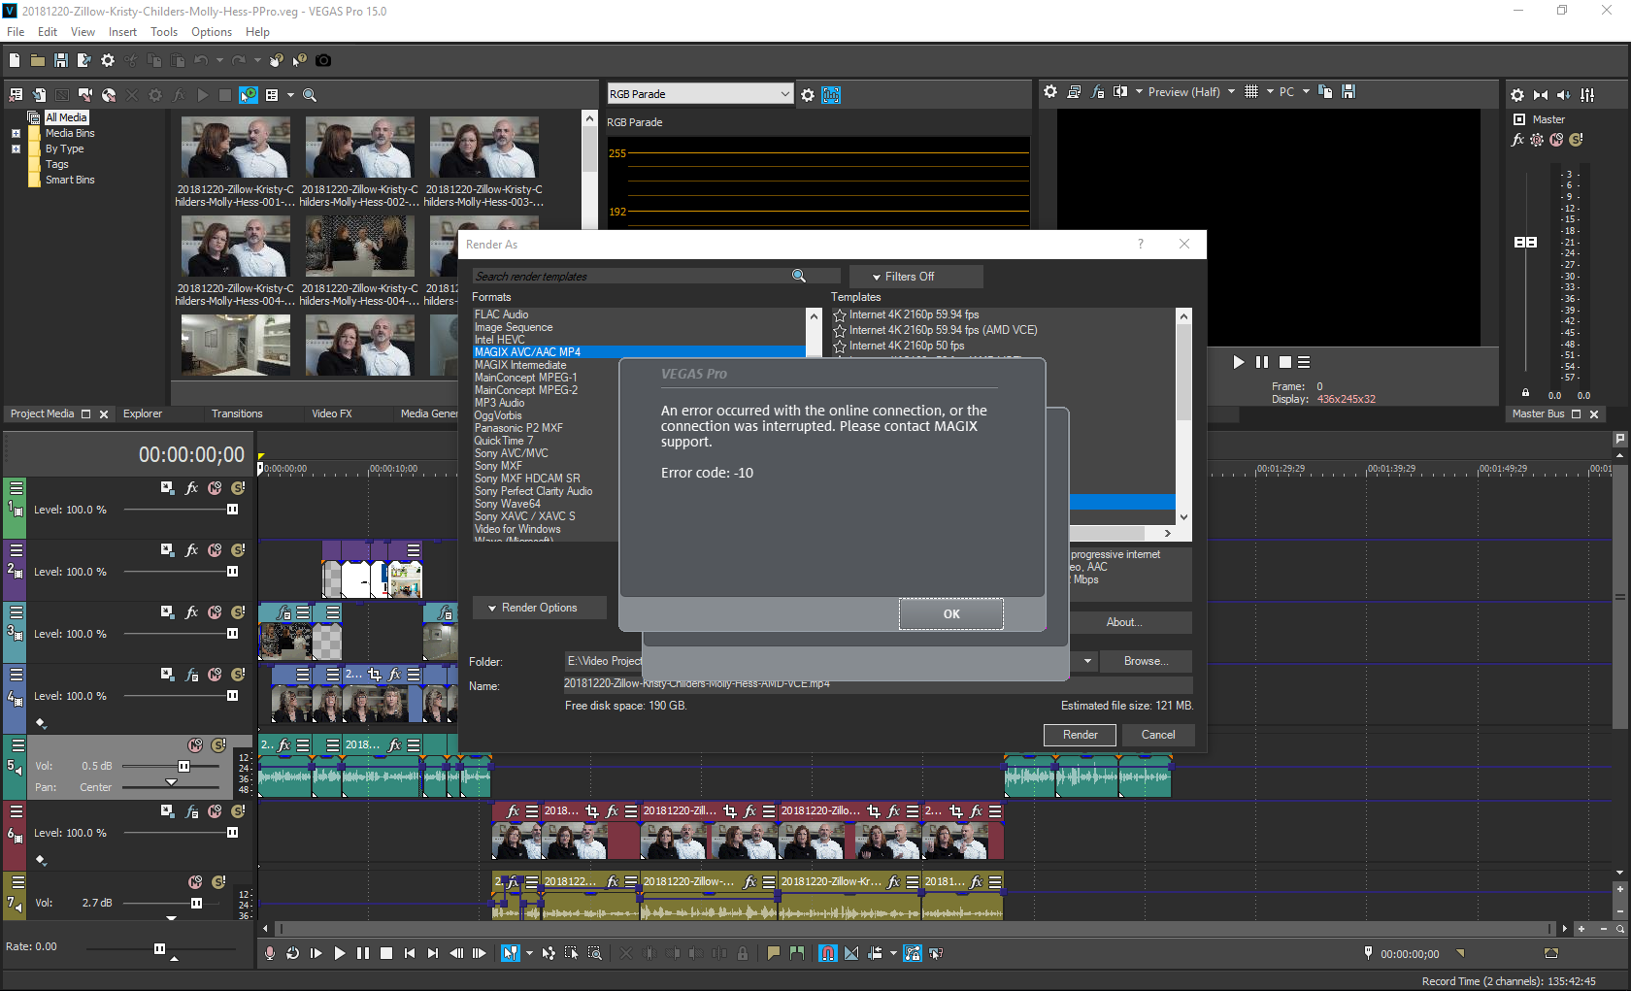Image resolution: width=1631 pixels, height=991 pixels.
Task: Expand the Media Bins tree node
Action: pyautogui.click(x=16, y=133)
